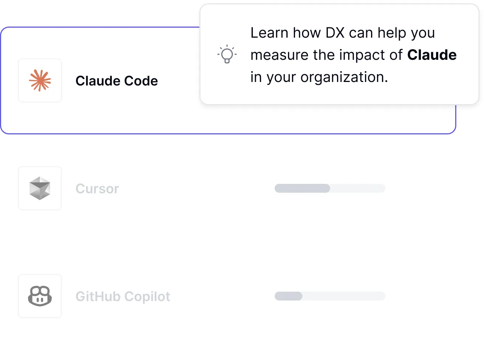Click the unfilled track of GitHub Copilot's bar
This screenshot has width=484, height=350.
click(x=343, y=296)
